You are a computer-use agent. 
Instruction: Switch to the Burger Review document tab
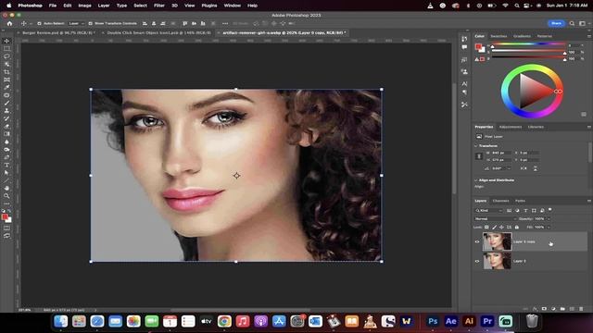[x=57, y=33]
